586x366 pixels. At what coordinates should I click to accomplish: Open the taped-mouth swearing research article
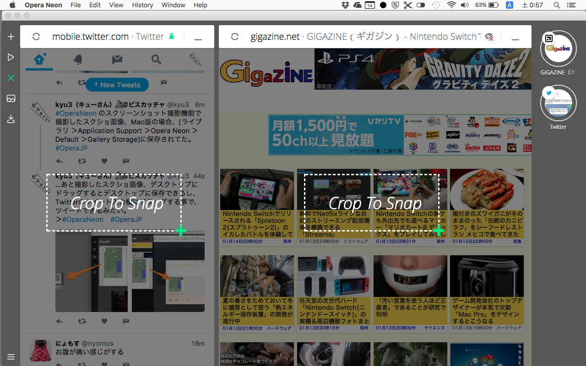[x=410, y=294]
